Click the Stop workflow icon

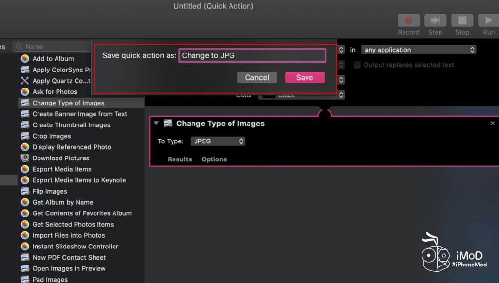click(462, 21)
